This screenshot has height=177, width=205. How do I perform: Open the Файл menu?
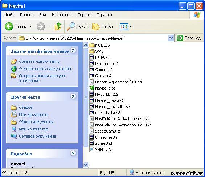(x=9, y=15)
